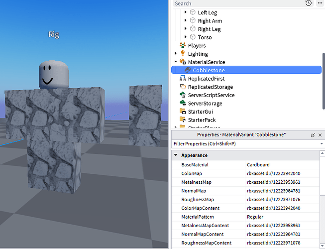Collapse the Appearance properties section

[176, 155]
